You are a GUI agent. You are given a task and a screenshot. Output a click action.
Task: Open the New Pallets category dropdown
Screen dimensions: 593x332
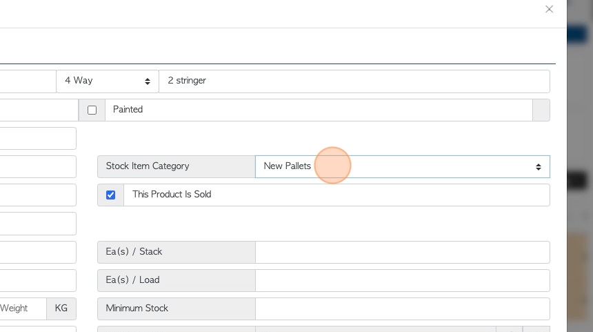click(403, 166)
